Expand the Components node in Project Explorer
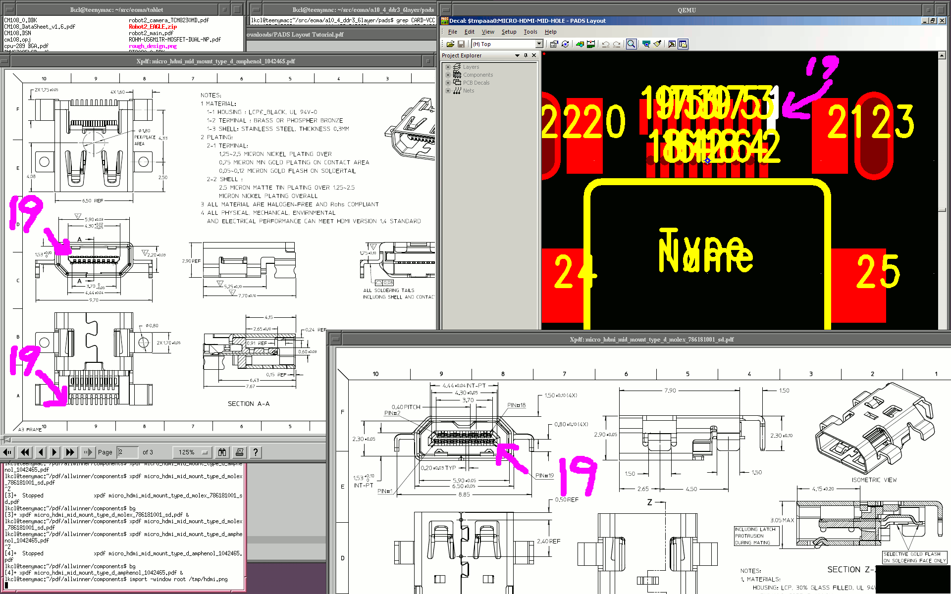This screenshot has height=594, width=951. click(x=448, y=75)
